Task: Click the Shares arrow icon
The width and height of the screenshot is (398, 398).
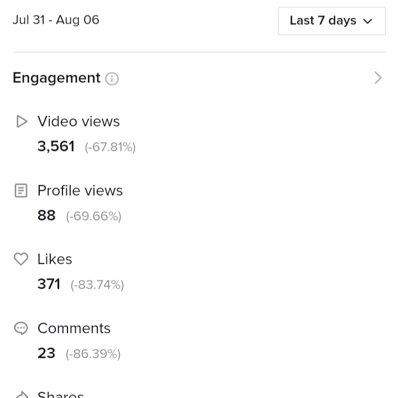Action: pos(22,395)
